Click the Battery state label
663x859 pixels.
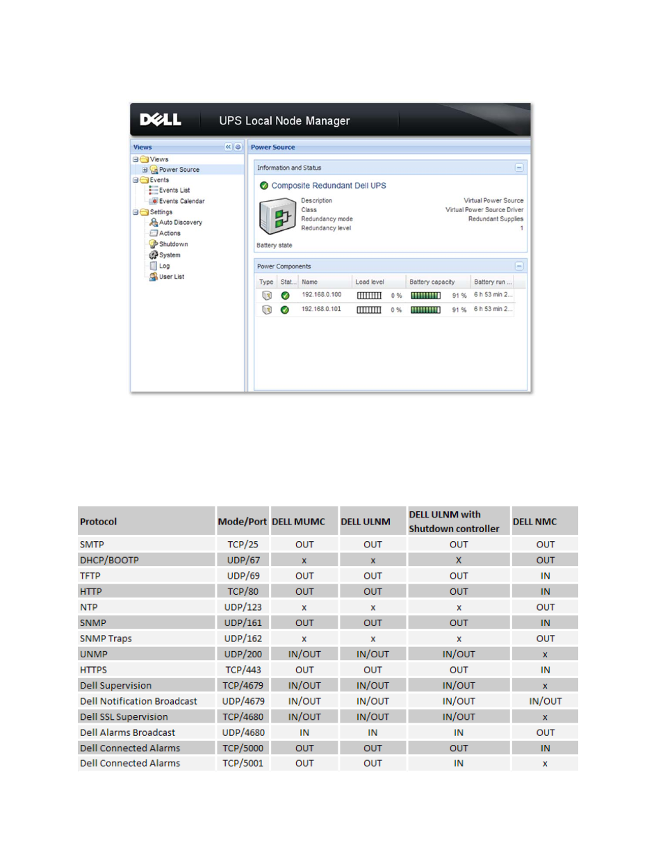pyautogui.click(x=275, y=246)
